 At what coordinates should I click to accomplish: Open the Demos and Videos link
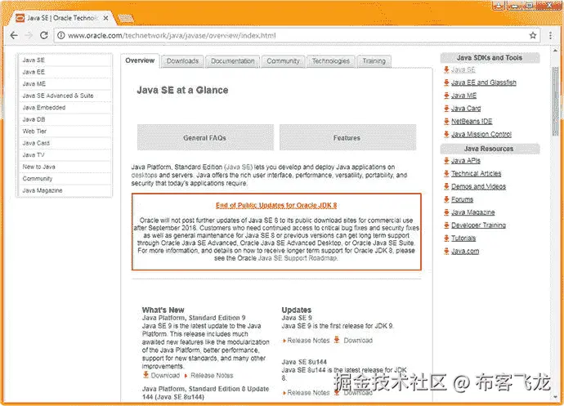(x=478, y=186)
